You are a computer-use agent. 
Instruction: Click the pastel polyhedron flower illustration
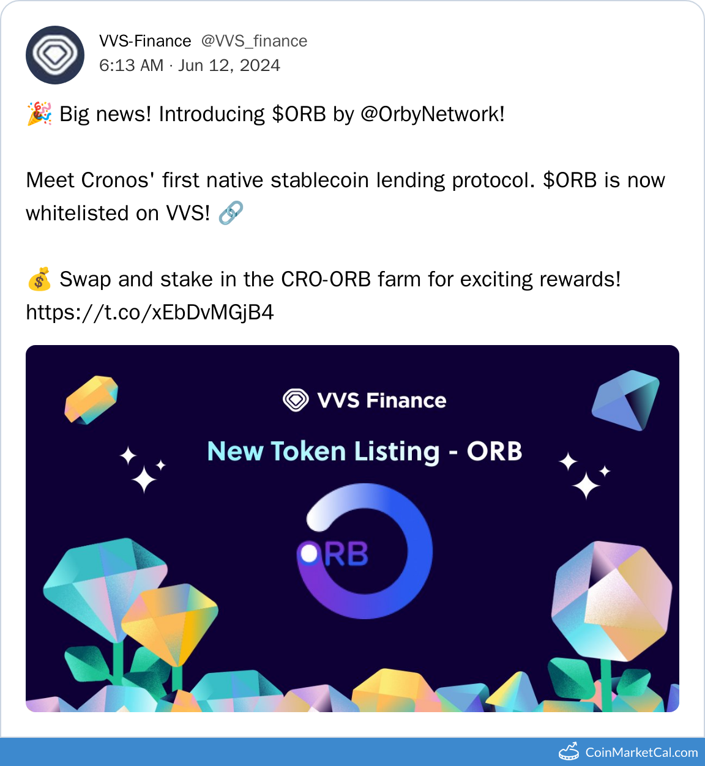click(x=612, y=600)
